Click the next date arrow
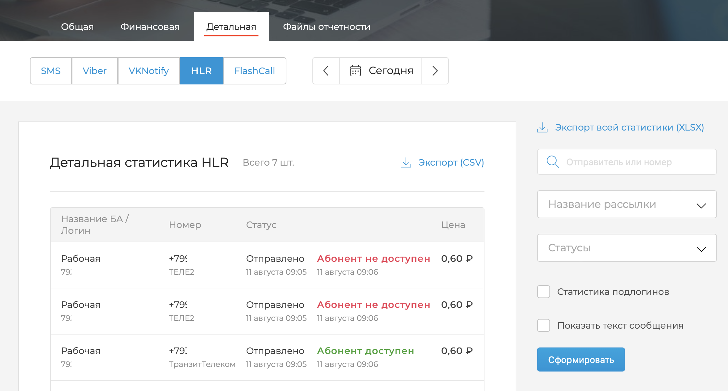The image size is (728, 391). 435,71
